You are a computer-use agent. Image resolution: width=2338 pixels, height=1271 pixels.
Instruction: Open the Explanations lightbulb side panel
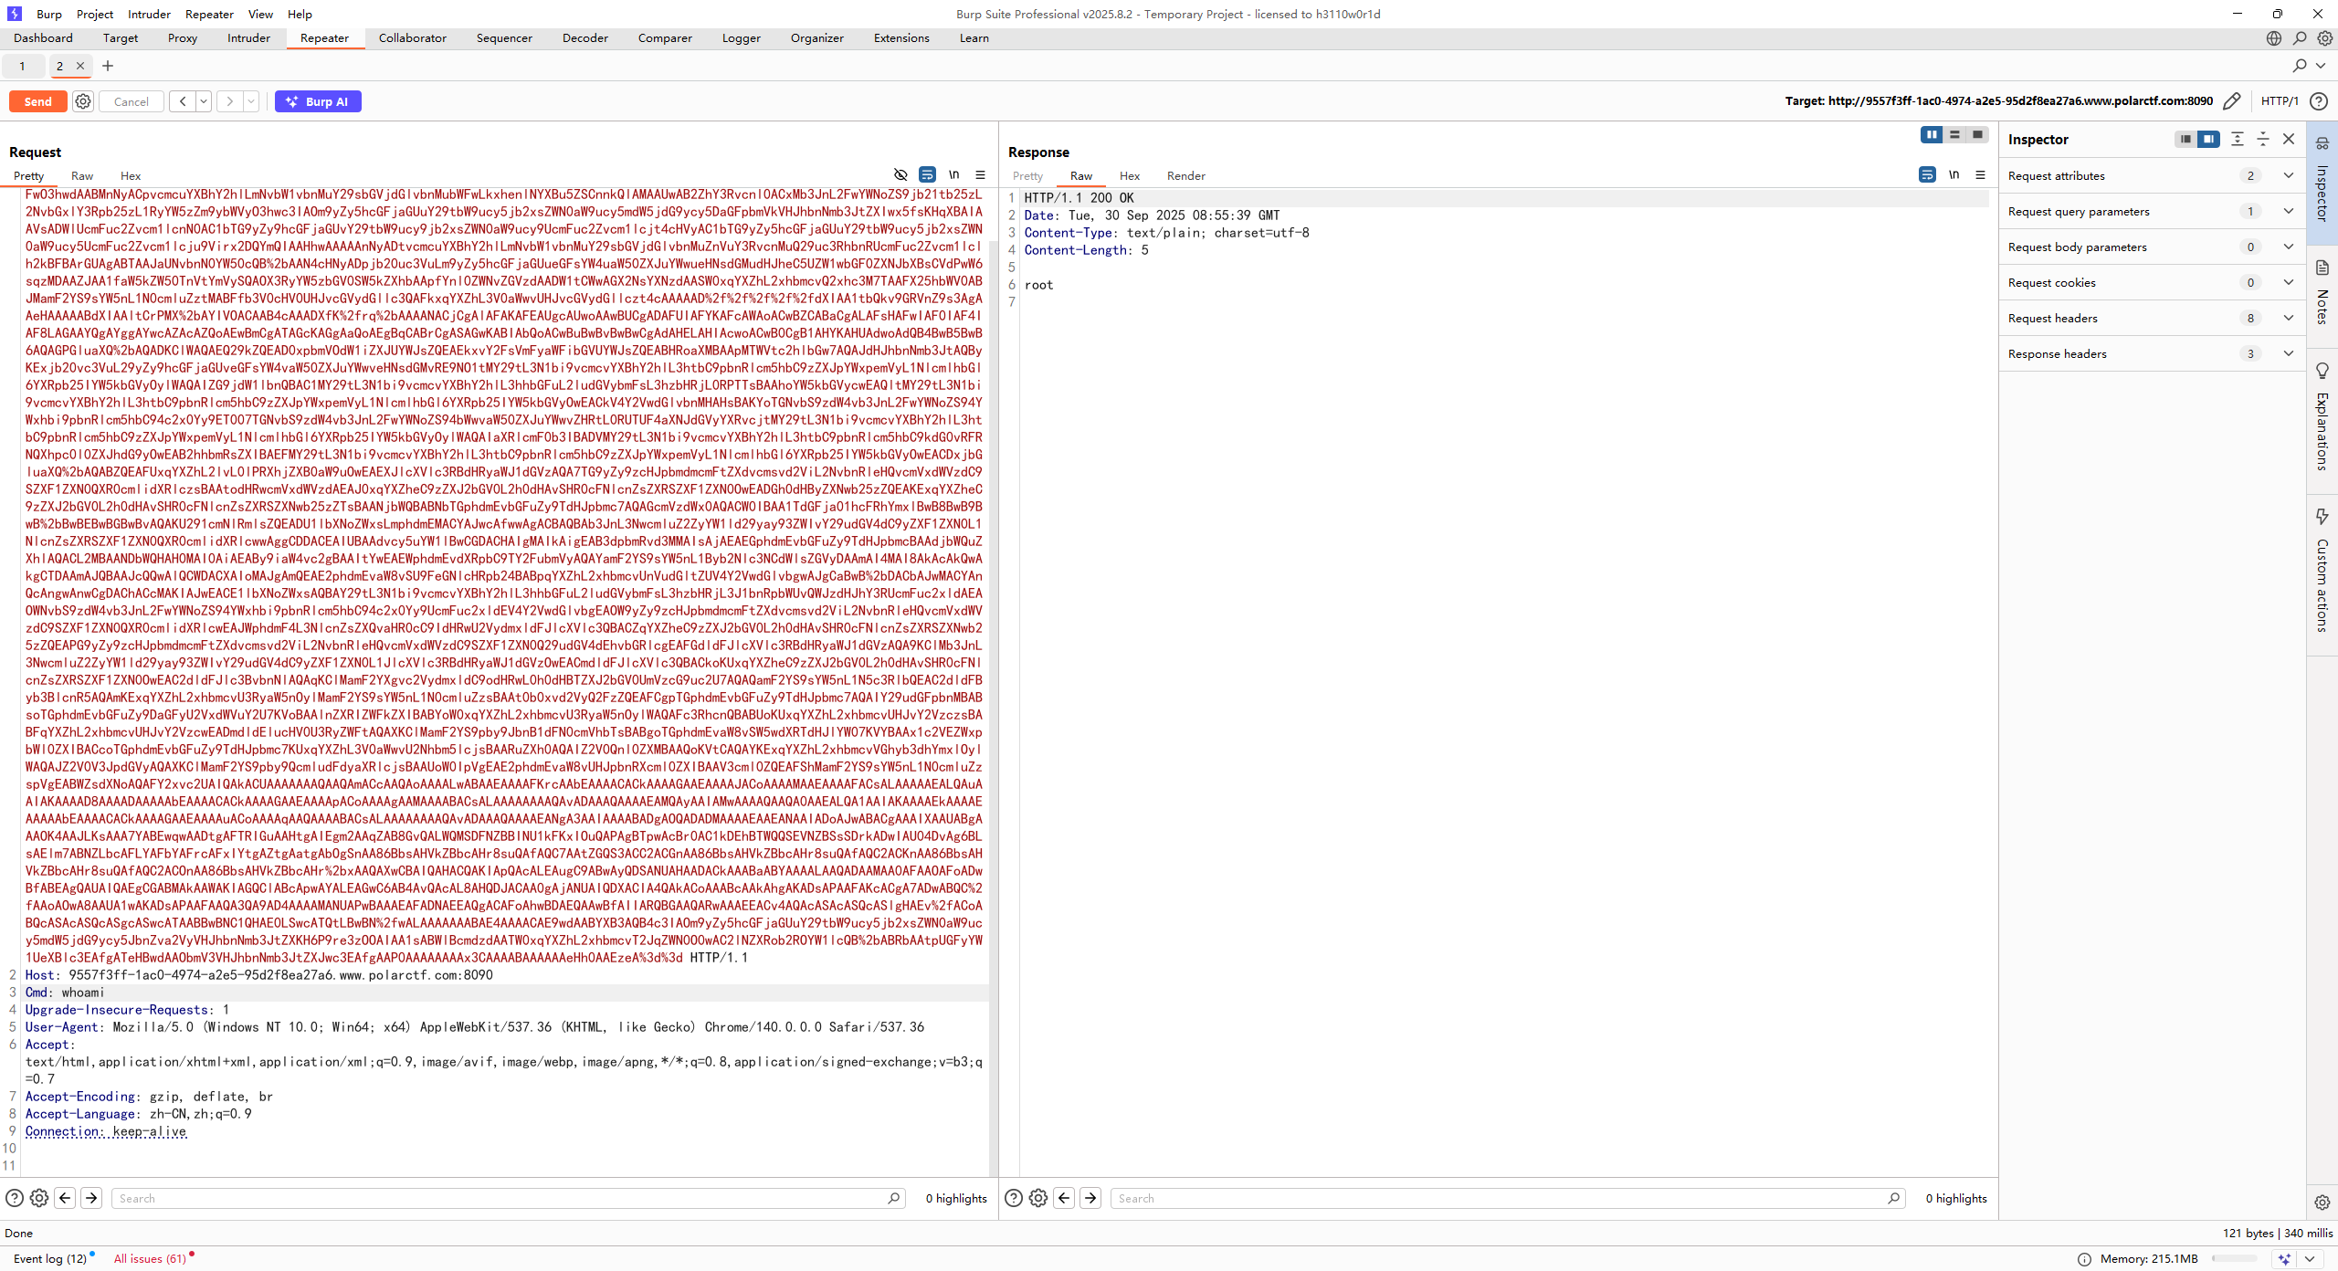[x=2322, y=371]
